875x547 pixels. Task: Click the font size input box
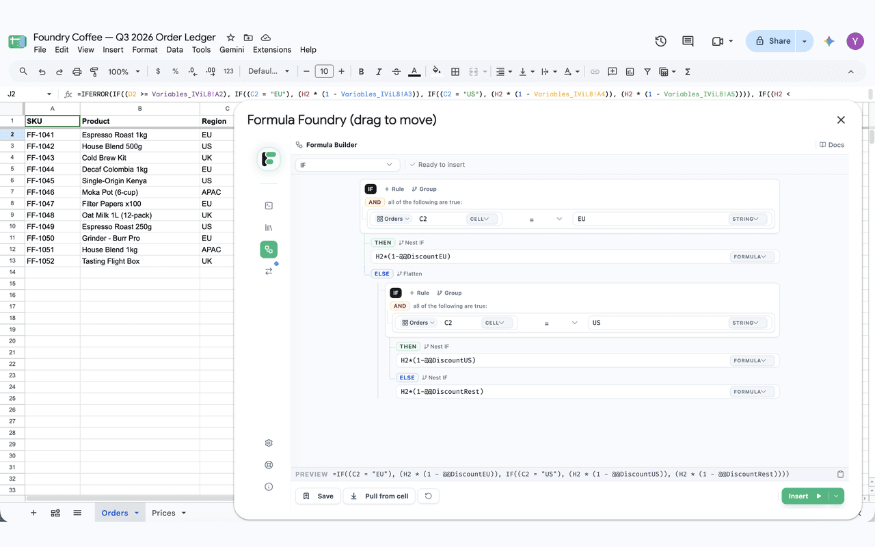click(x=324, y=71)
